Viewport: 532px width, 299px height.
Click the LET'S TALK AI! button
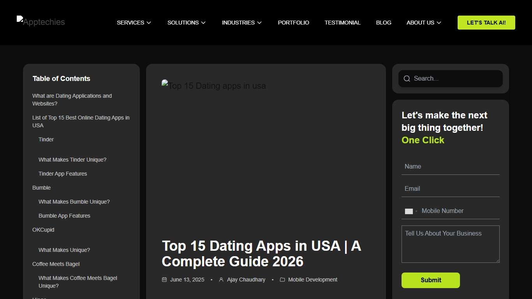[486, 23]
